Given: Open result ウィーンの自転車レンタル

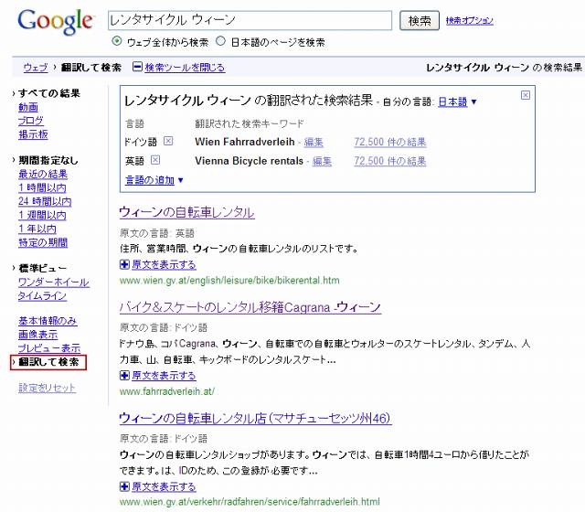Looking at the screenshot, I should (186, 212).
